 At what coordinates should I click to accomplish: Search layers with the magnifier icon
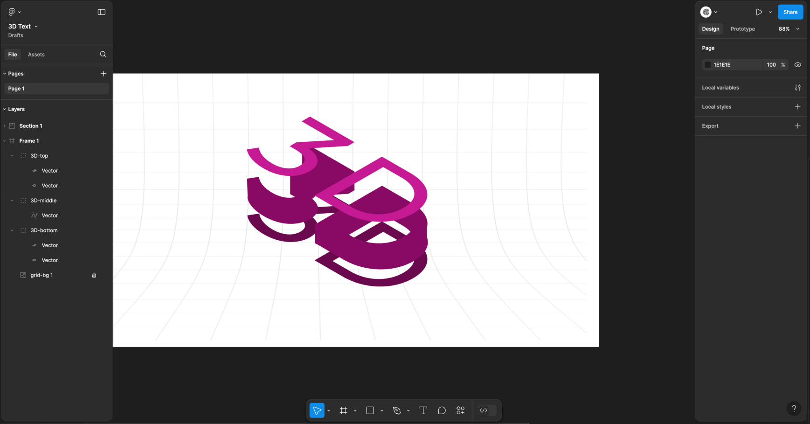[103, 55]
